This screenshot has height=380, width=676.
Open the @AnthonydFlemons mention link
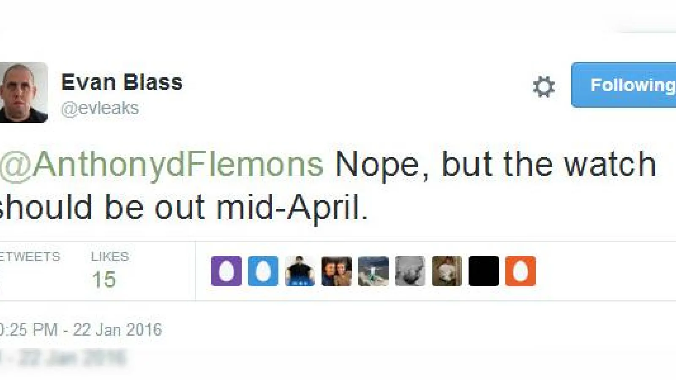(162, 165)
